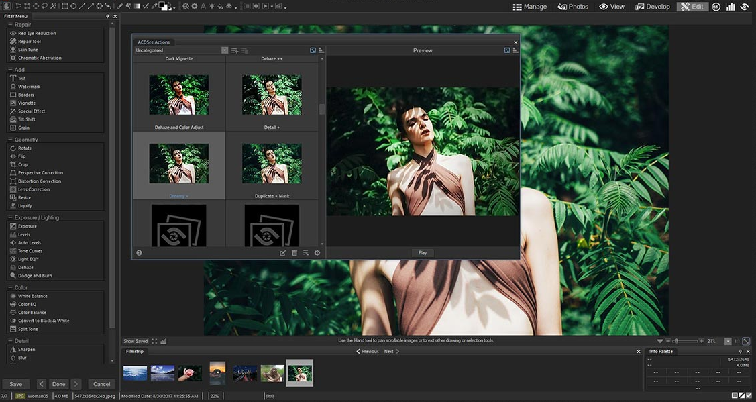Toggle the Show Saved button

136,341
